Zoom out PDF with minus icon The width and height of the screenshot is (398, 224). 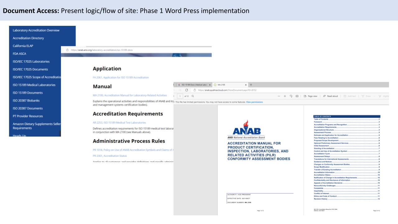pos(279,96)
